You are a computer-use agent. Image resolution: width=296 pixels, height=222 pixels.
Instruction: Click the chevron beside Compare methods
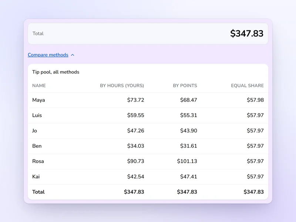pos(73,55)
